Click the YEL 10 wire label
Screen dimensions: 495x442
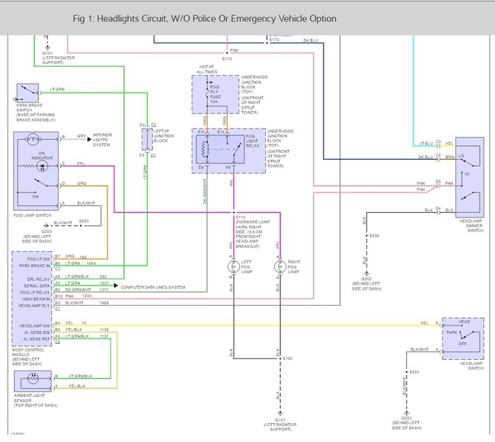[75, 323]
